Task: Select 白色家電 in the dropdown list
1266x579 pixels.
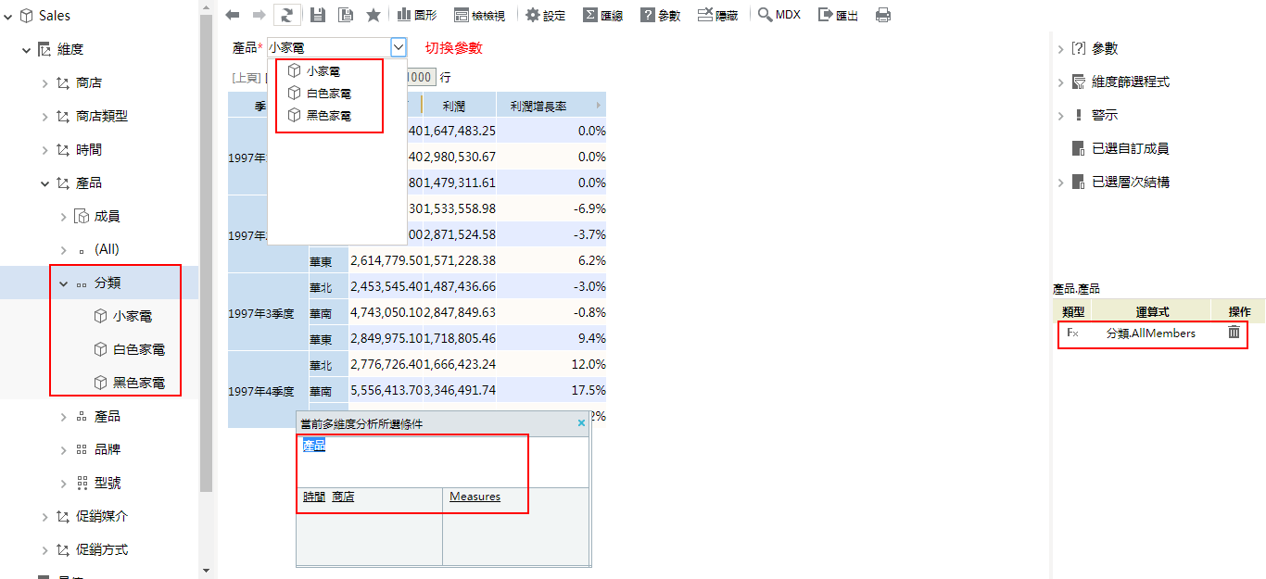Action: click(x=328, y=94)
